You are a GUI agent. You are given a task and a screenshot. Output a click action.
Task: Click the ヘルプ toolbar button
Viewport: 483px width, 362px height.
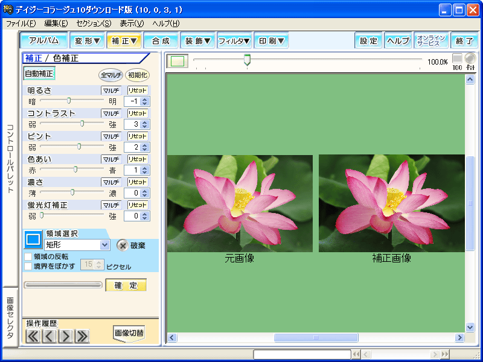tap(398, 40)
